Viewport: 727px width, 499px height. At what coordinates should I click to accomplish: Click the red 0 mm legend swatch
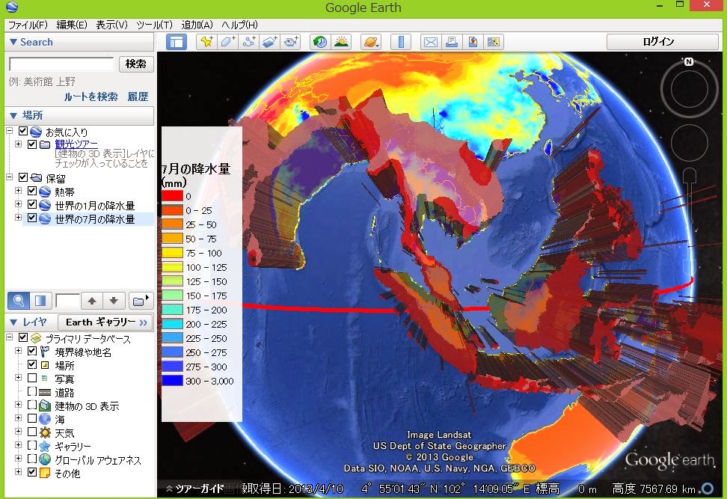(172, 196)
